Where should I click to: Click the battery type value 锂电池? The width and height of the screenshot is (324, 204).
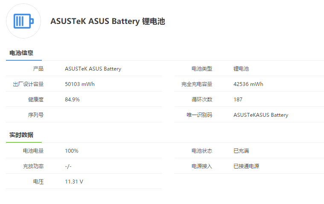(x=241, y=69)
